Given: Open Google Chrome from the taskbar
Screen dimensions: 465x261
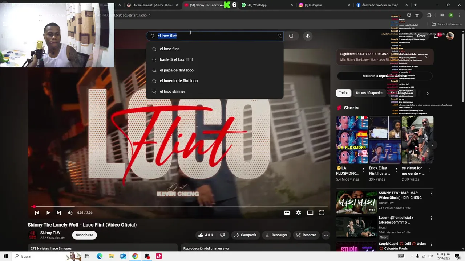Looking at the screenshot, I should click(x=135, y=256).
